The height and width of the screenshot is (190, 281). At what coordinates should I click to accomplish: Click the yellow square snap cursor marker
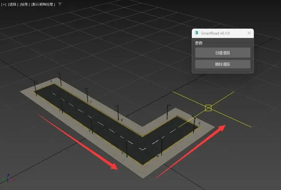tap(208, 108)
